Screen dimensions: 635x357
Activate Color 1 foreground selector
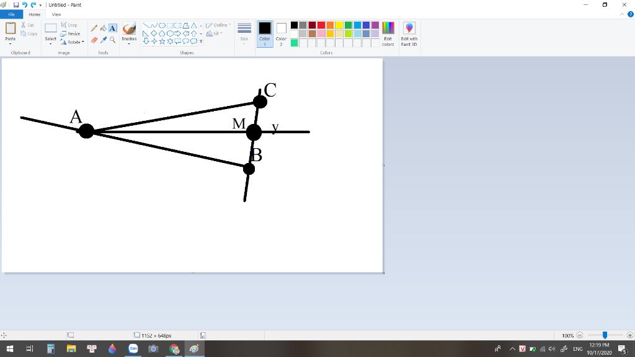click(x=264, y=34)
